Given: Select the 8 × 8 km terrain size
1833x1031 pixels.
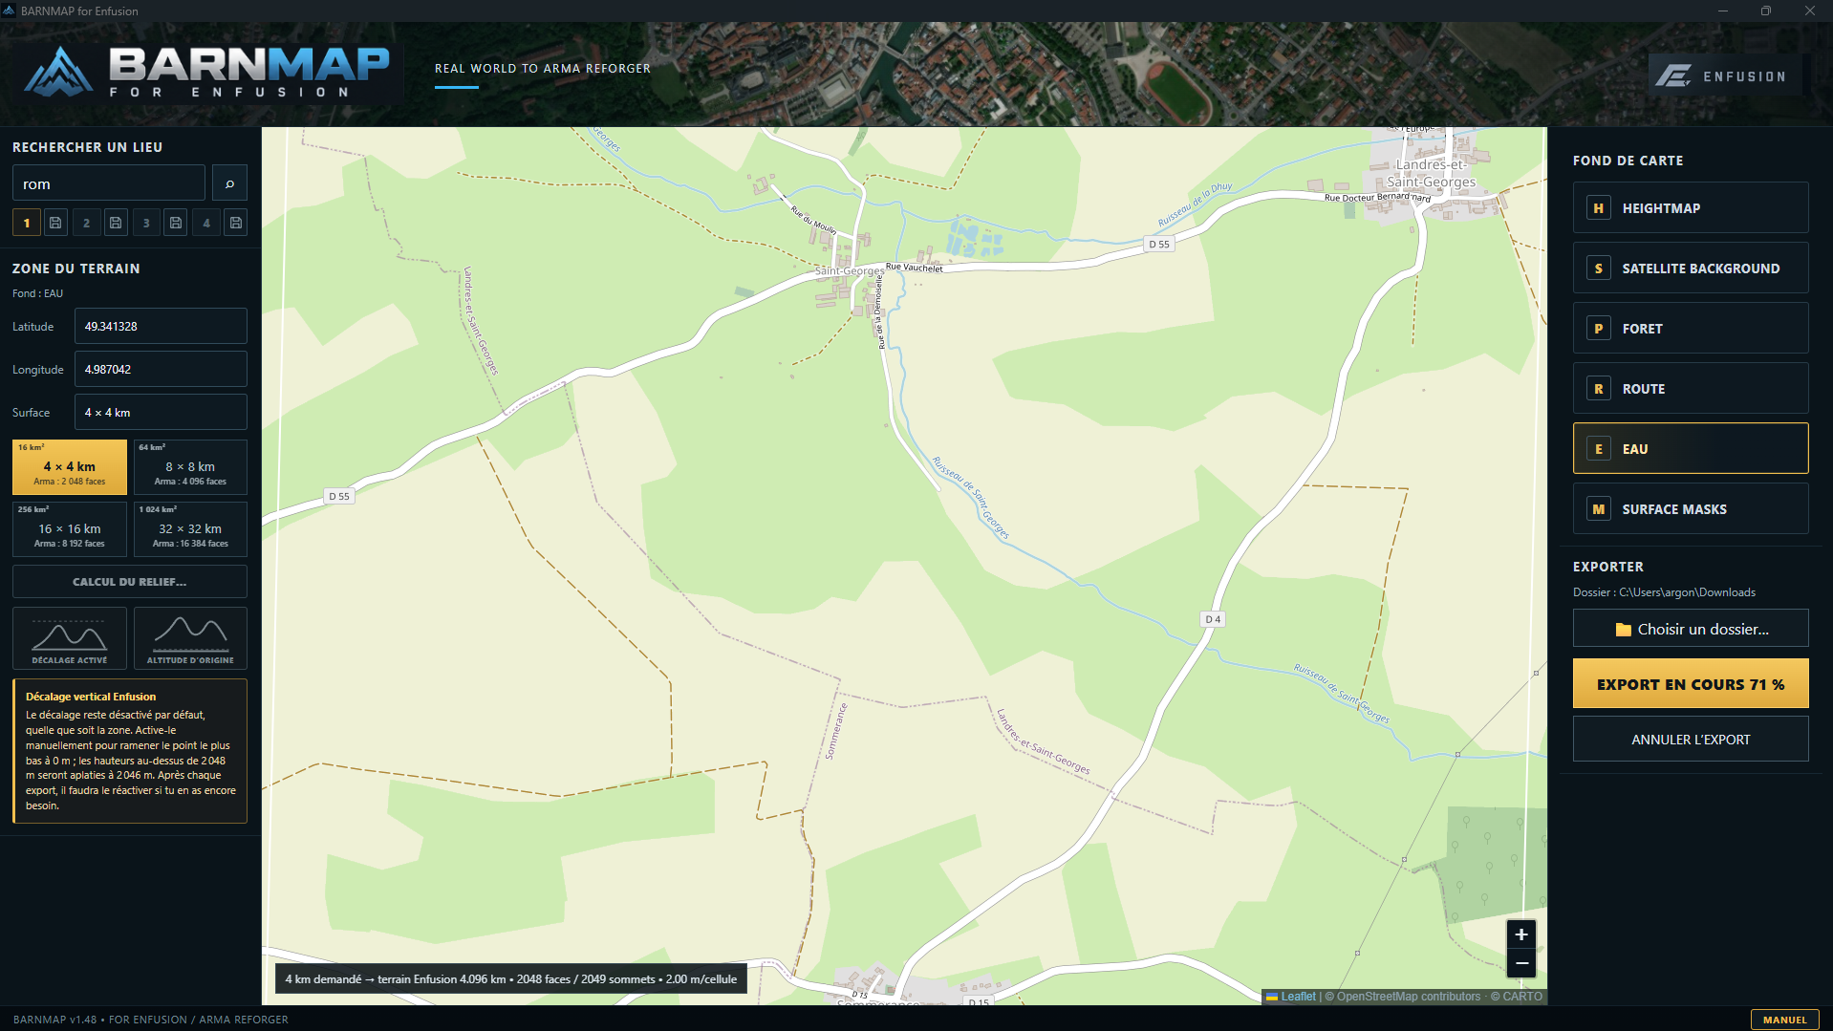Looking at the screenshot, I should pyautogui.click(x=190, y=467).
